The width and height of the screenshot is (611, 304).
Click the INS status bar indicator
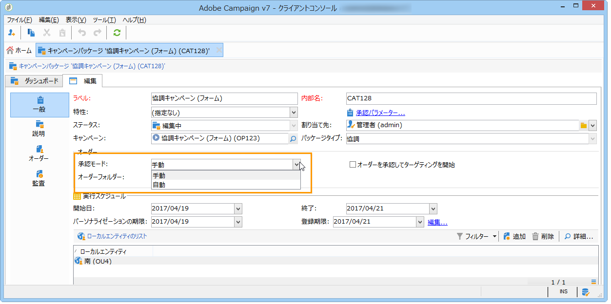(563, 292)
